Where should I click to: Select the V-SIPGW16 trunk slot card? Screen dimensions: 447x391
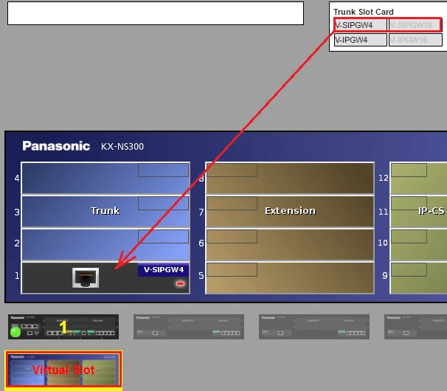[x=415, y=25]
